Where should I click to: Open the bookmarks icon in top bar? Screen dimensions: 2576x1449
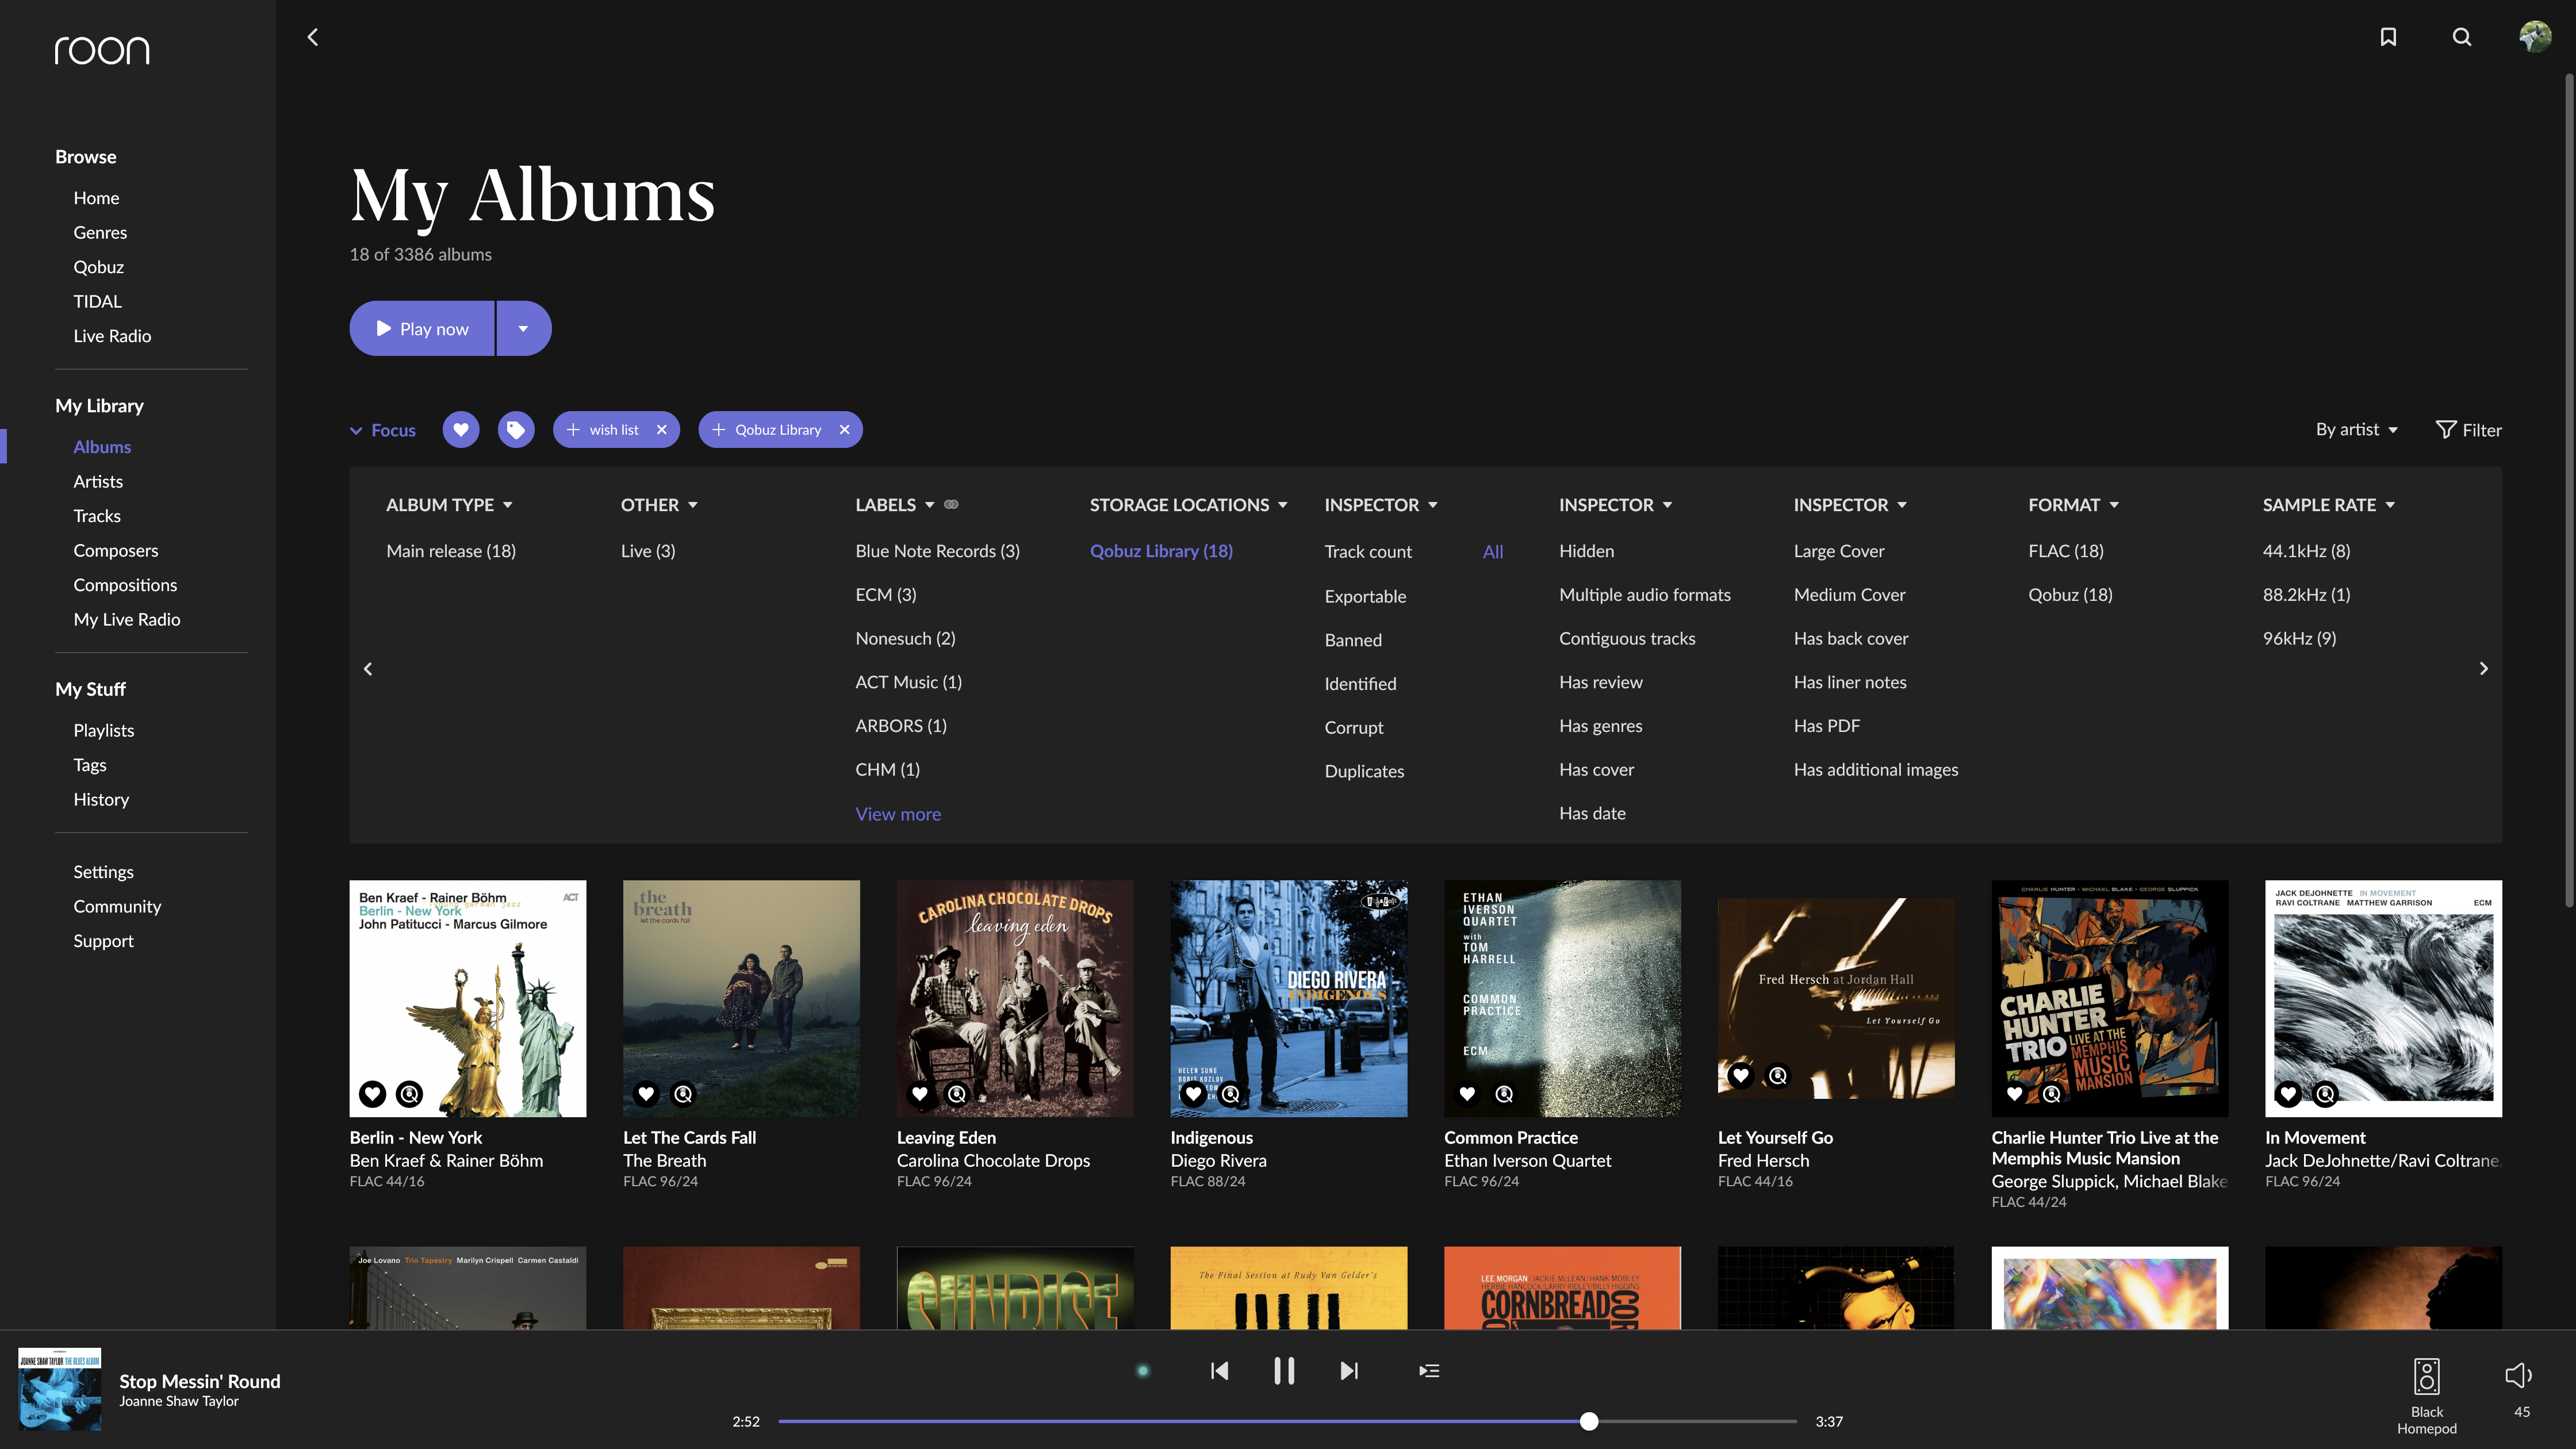click(x=2388, y=37)
